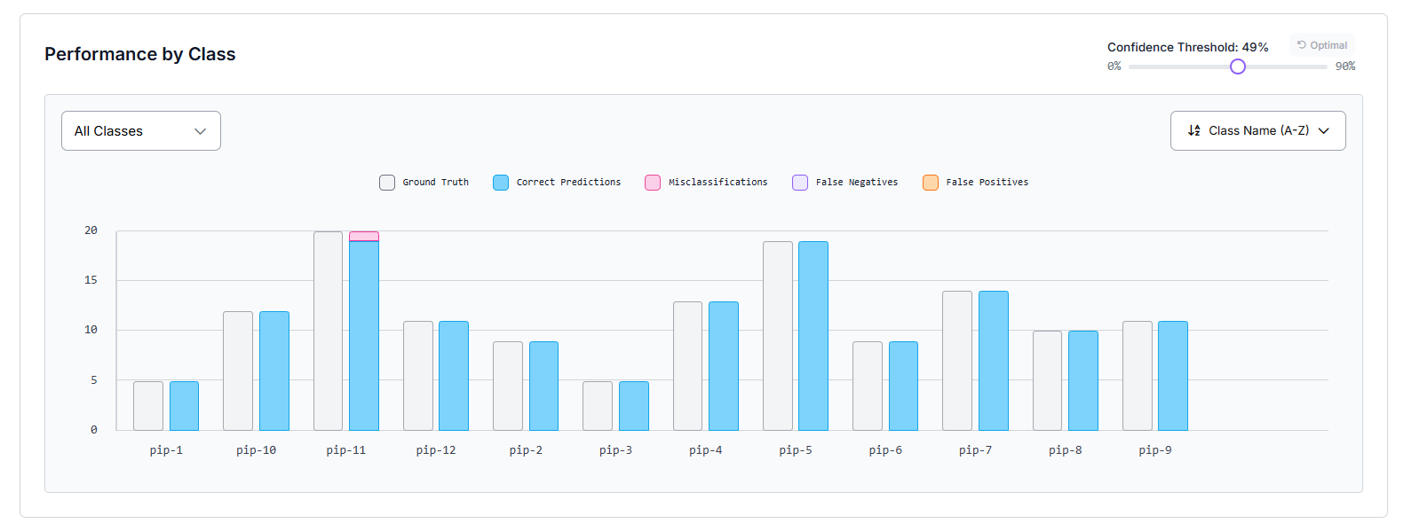Image resolution: width=1403 pixels, height=531 pixels.
Task: Click the gray ground truth bar for pip-11
Action: (328, 331)
